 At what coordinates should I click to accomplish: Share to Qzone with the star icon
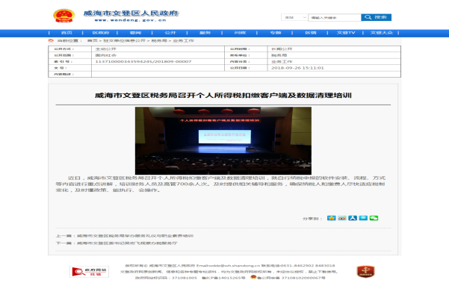(x=331, y=218)
